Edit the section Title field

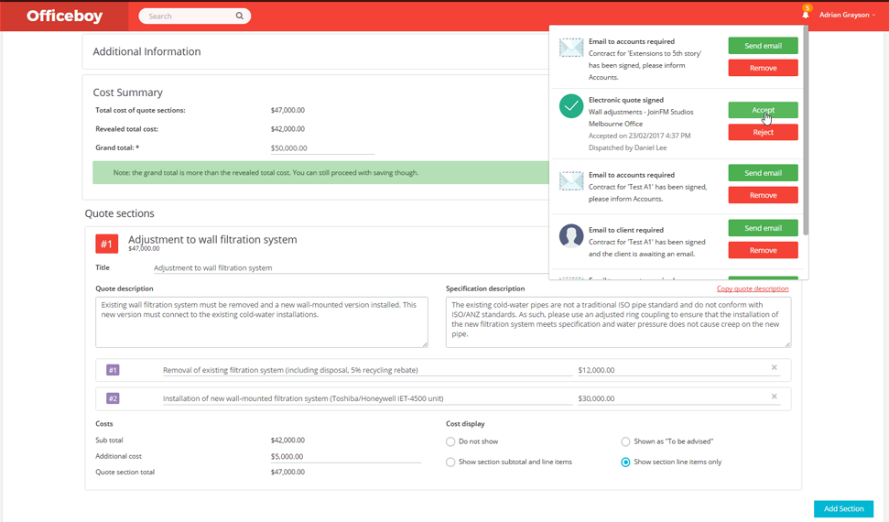[x=352, y=267]
